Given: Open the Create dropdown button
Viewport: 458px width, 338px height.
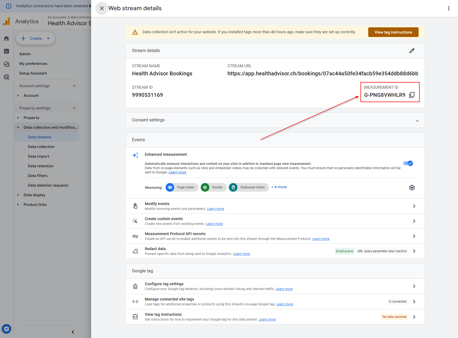Looking at the screenshot, I should (35, 38).
